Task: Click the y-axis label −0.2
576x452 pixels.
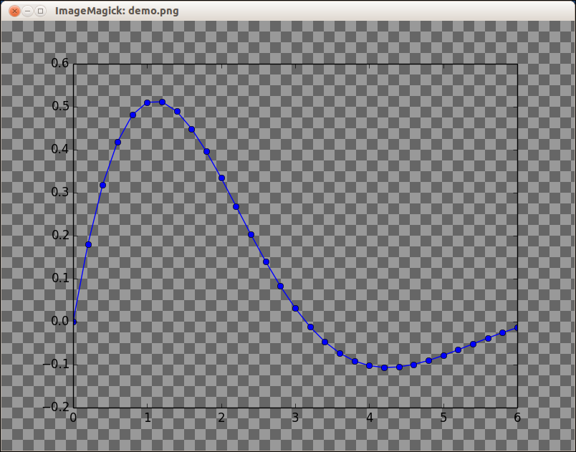Action: point(56,407)
